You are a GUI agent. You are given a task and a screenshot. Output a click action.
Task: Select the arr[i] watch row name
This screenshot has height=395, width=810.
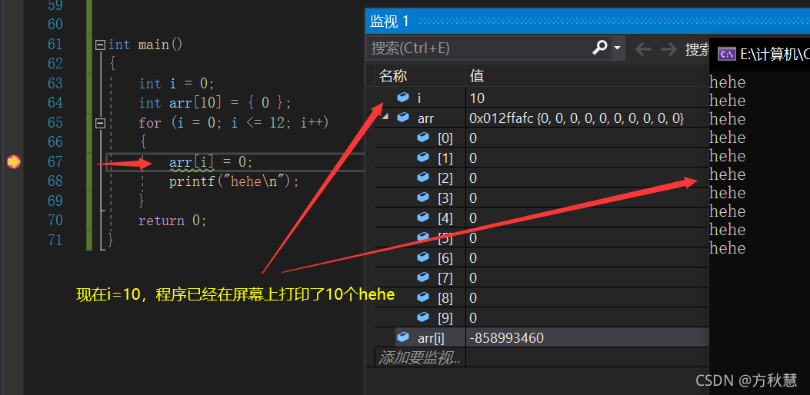431,338
